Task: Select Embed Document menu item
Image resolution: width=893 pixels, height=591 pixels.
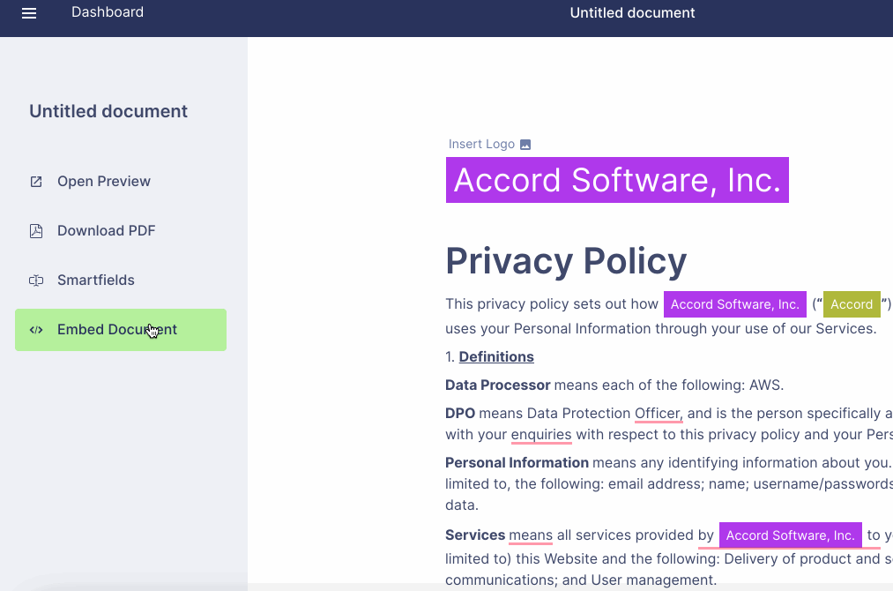Action: 121,330
